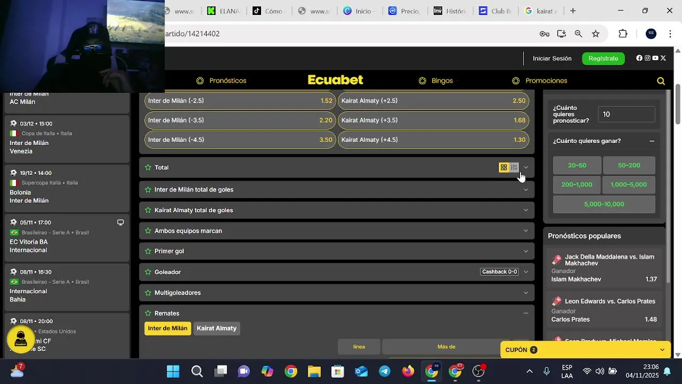The width and height of the screenshot is (682, 384).
Task: Open Ecuabet's X social icon
Action: (x=663, y=58)
